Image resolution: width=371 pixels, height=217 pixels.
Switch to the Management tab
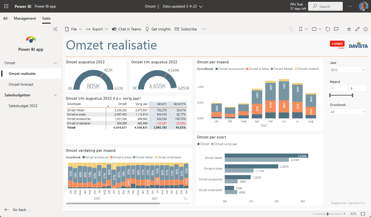(25, 18)
